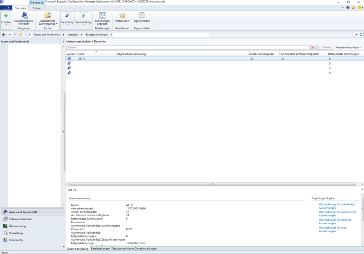Open help via the blue question mark
This screenshot has height=254, width=364.
[x=348, y=8]
